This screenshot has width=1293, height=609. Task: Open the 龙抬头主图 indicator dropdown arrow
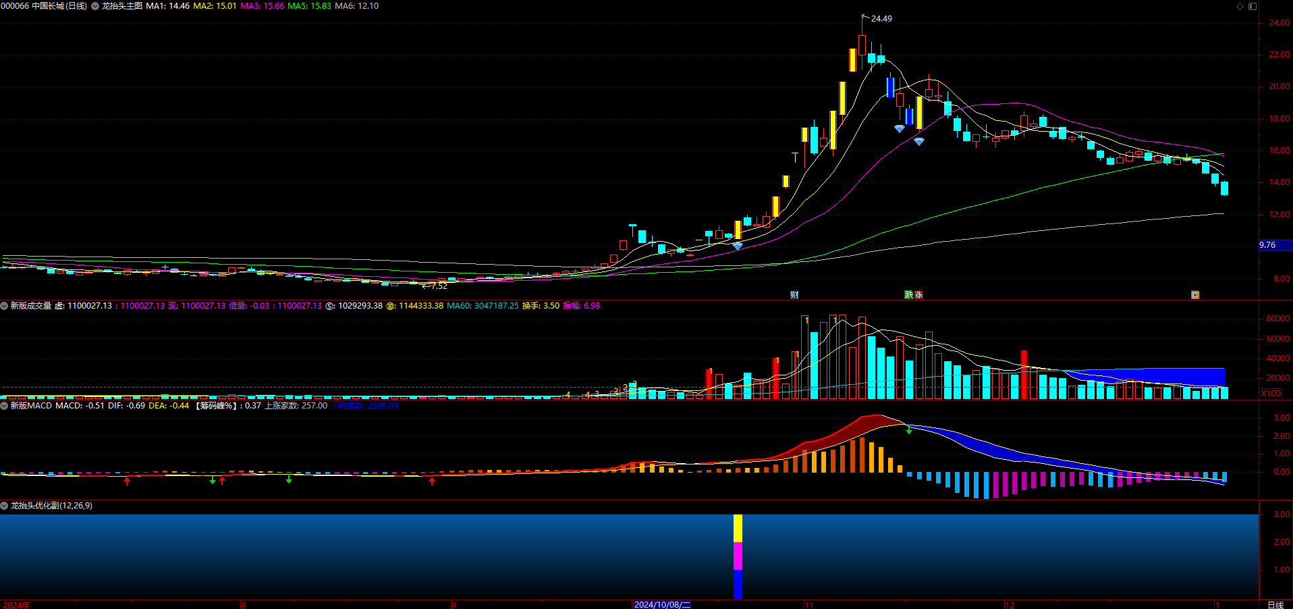coord(95,6)
